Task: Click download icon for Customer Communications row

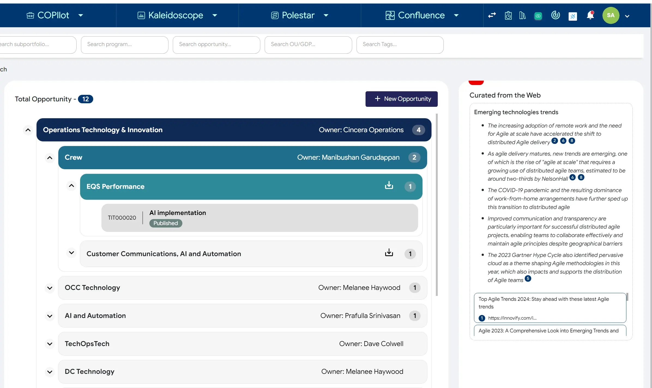Action: 389,253
